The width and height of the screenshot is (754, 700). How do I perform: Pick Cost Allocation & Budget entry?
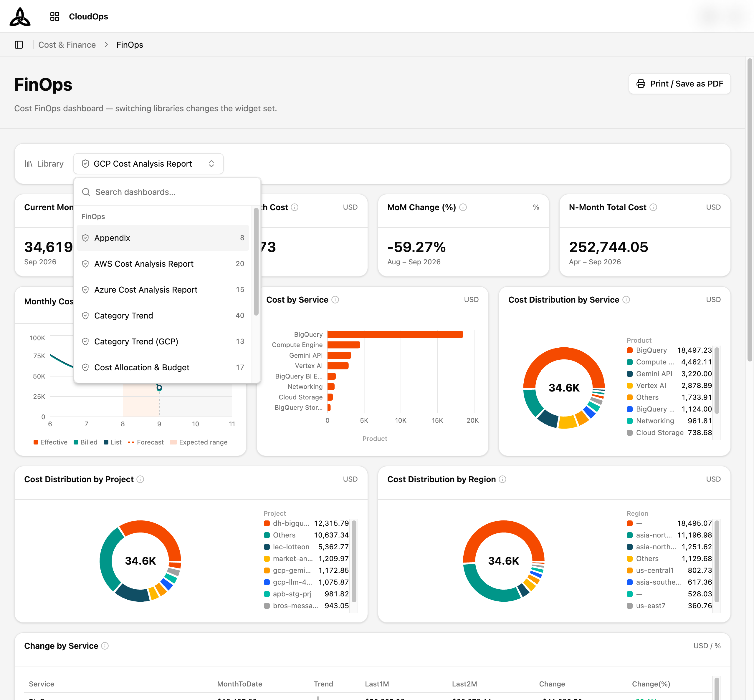point(163,367)
